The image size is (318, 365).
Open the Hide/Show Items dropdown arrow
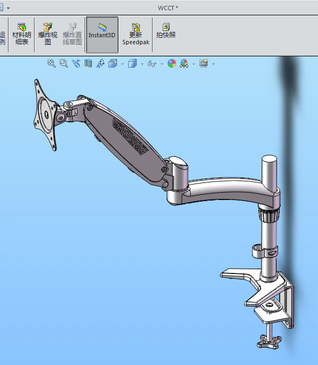click(x=162, y=64)
